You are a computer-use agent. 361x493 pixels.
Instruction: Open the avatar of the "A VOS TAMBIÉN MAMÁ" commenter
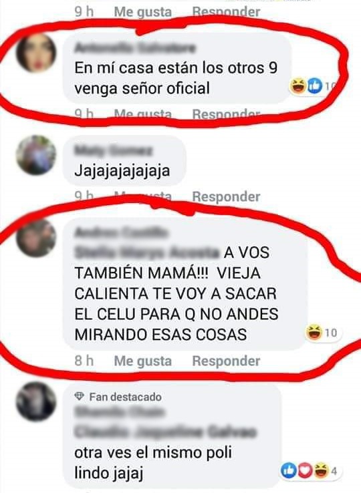[36, 238]
